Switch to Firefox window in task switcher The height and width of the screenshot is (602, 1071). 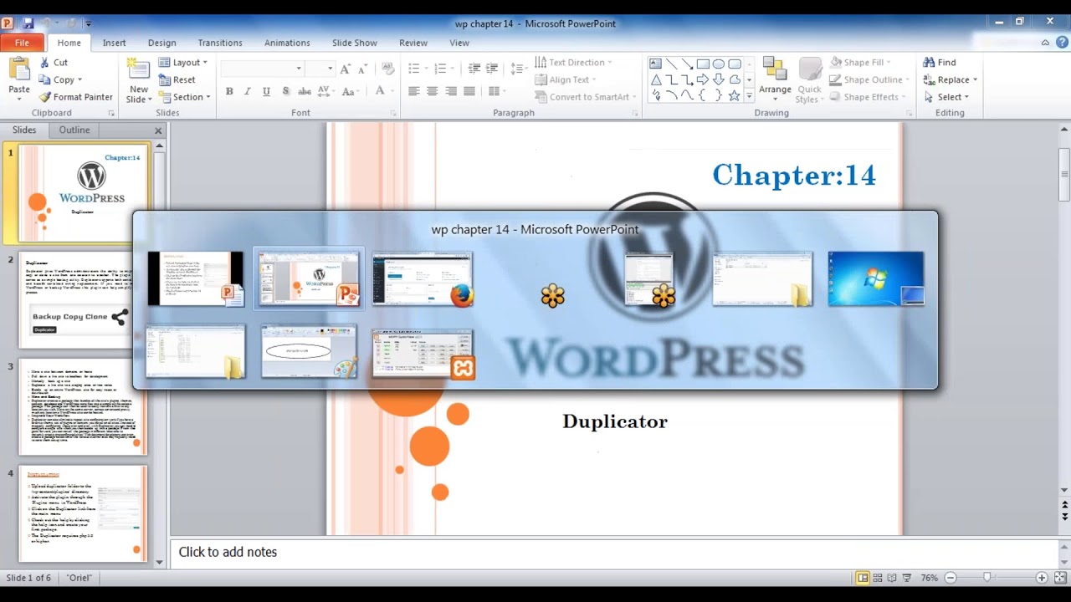(423, 278)
